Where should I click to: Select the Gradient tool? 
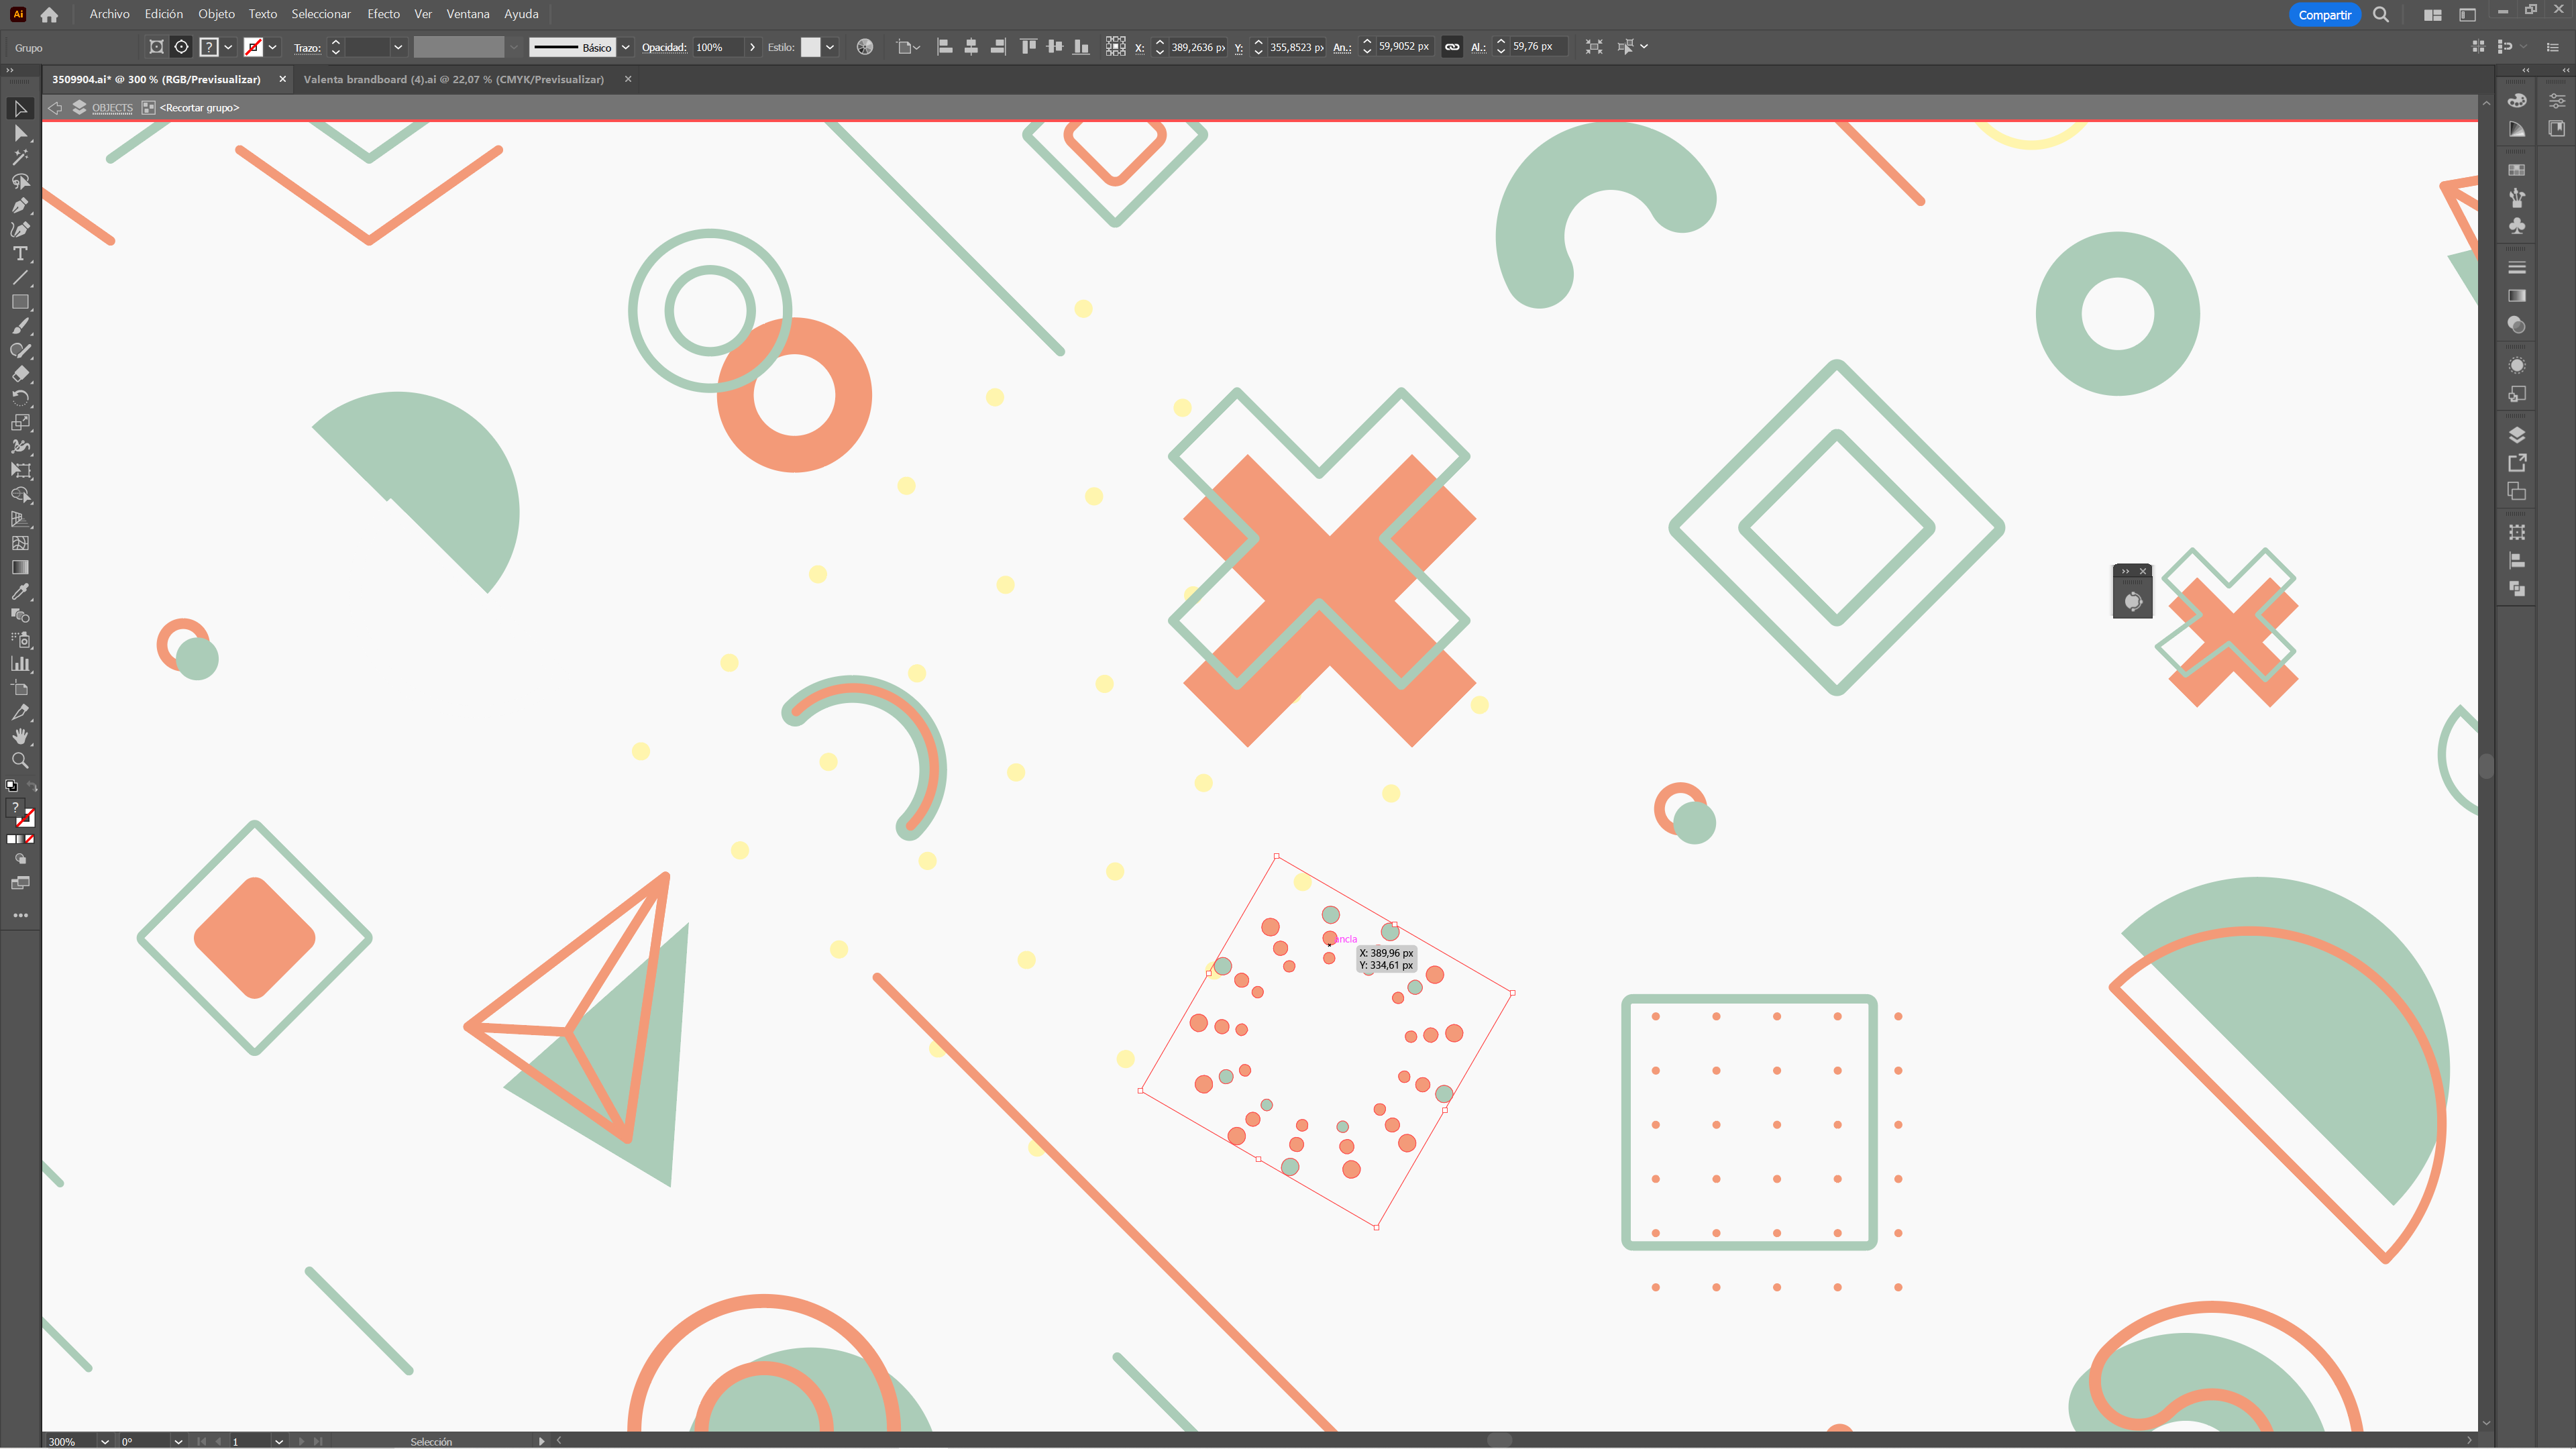point(20,567)
